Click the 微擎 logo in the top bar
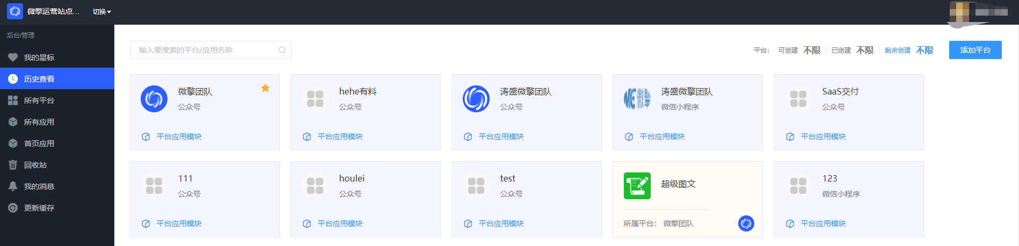The width and height of the screenshot is (1019, 246). click(x=15, y=11)
